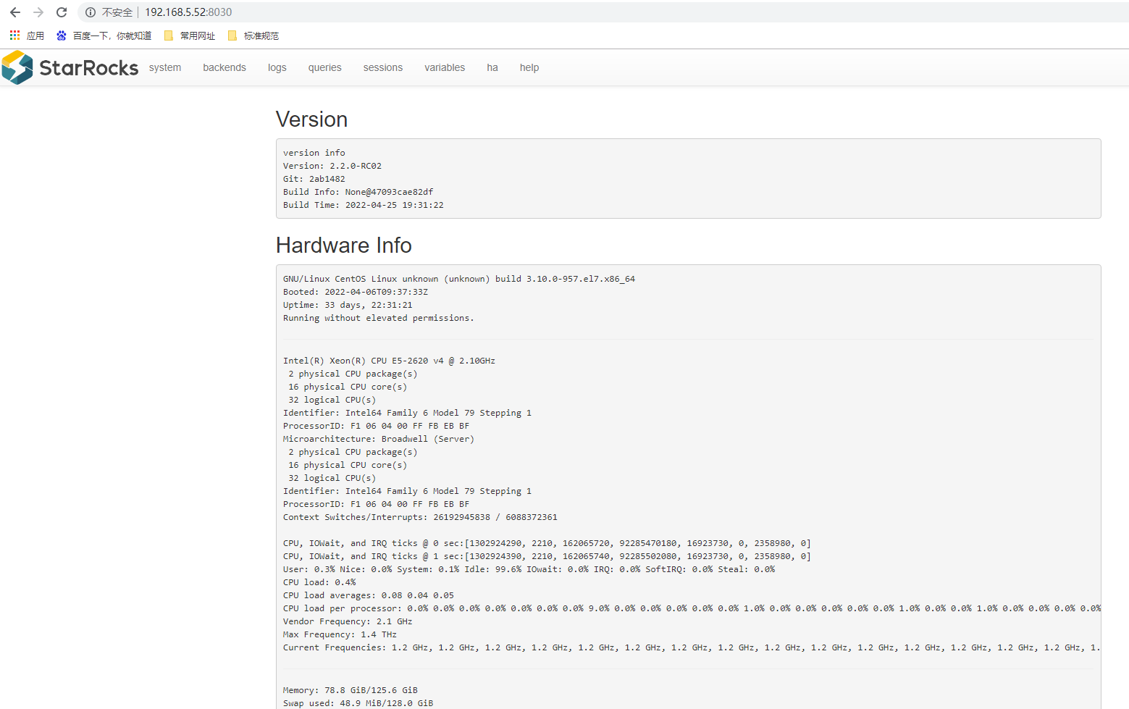Click the Intel(R) Xeon(R) CPU E5-2620 line

pyautogui.click(x=389, y=361)
